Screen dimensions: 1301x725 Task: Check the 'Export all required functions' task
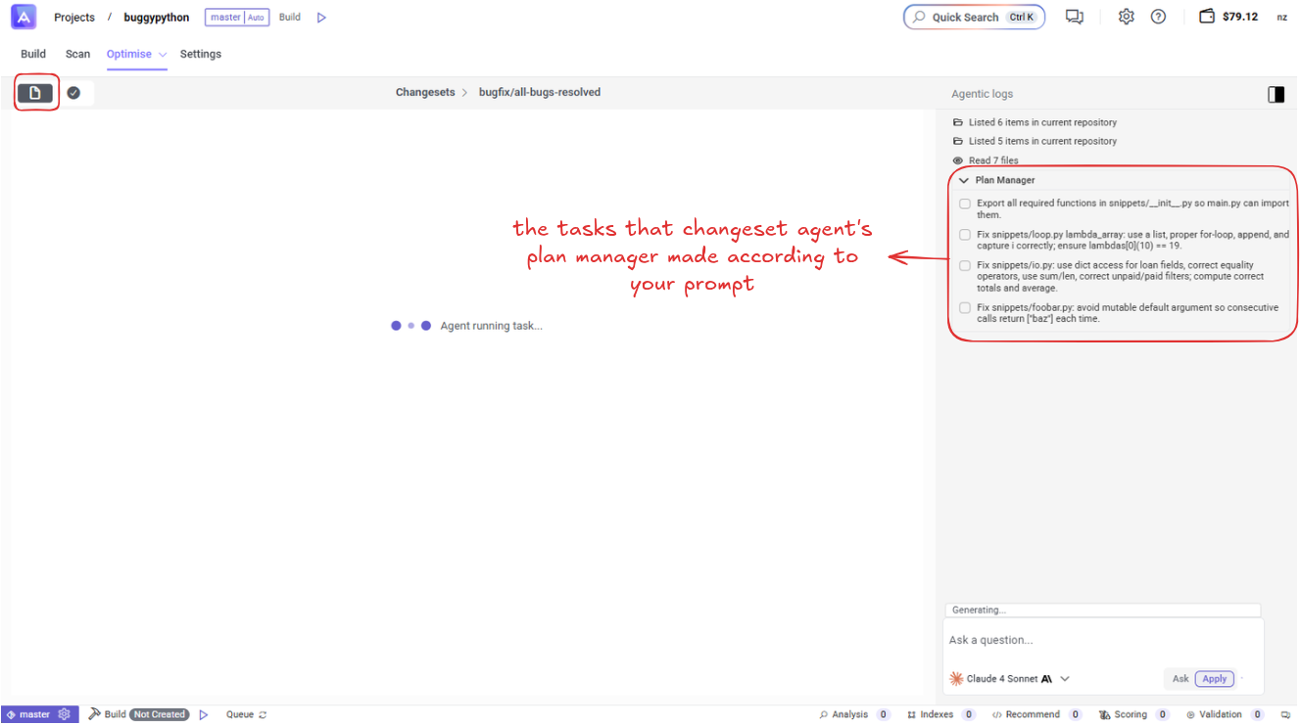965,204
